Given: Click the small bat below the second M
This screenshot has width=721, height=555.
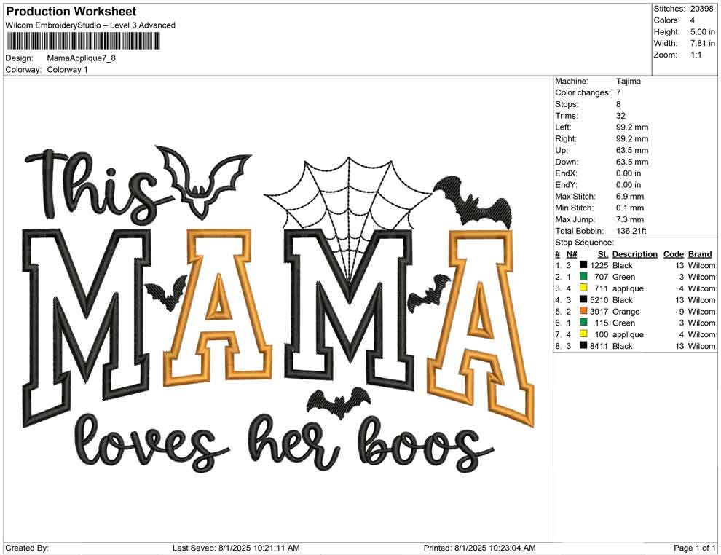Looking at the screenshot, I should [x=339, y=402].
